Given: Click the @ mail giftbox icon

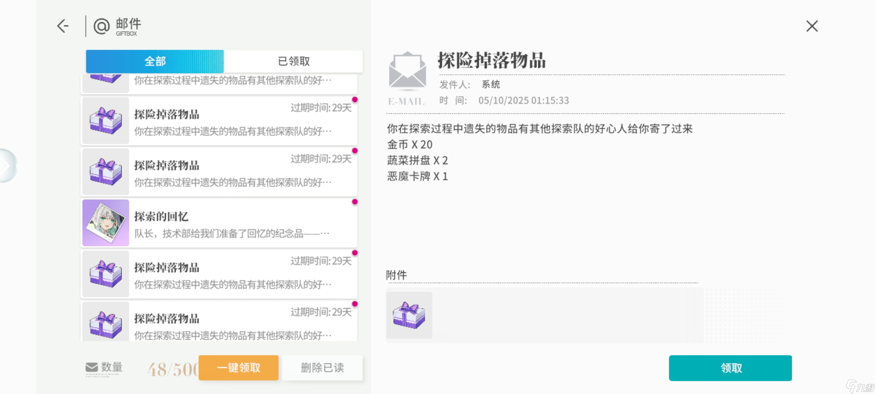Looking at the screenshot, I should pos(101,26).
